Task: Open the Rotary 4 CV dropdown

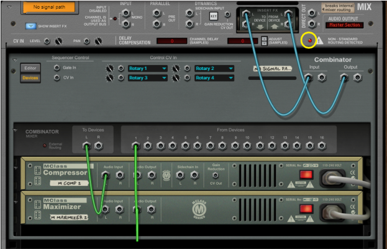Action: (214, 78)
